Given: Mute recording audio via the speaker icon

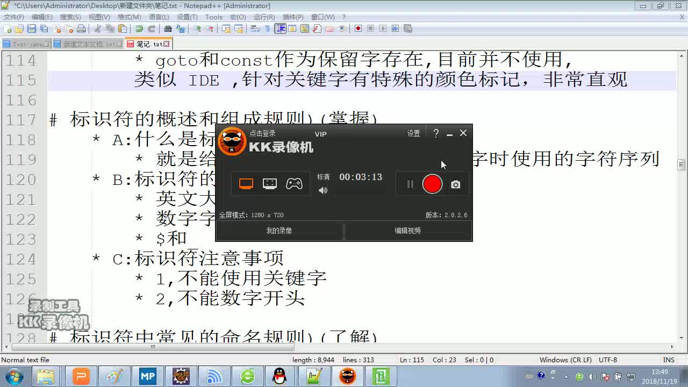Looking at the screenshot, I should click(322, 190).
